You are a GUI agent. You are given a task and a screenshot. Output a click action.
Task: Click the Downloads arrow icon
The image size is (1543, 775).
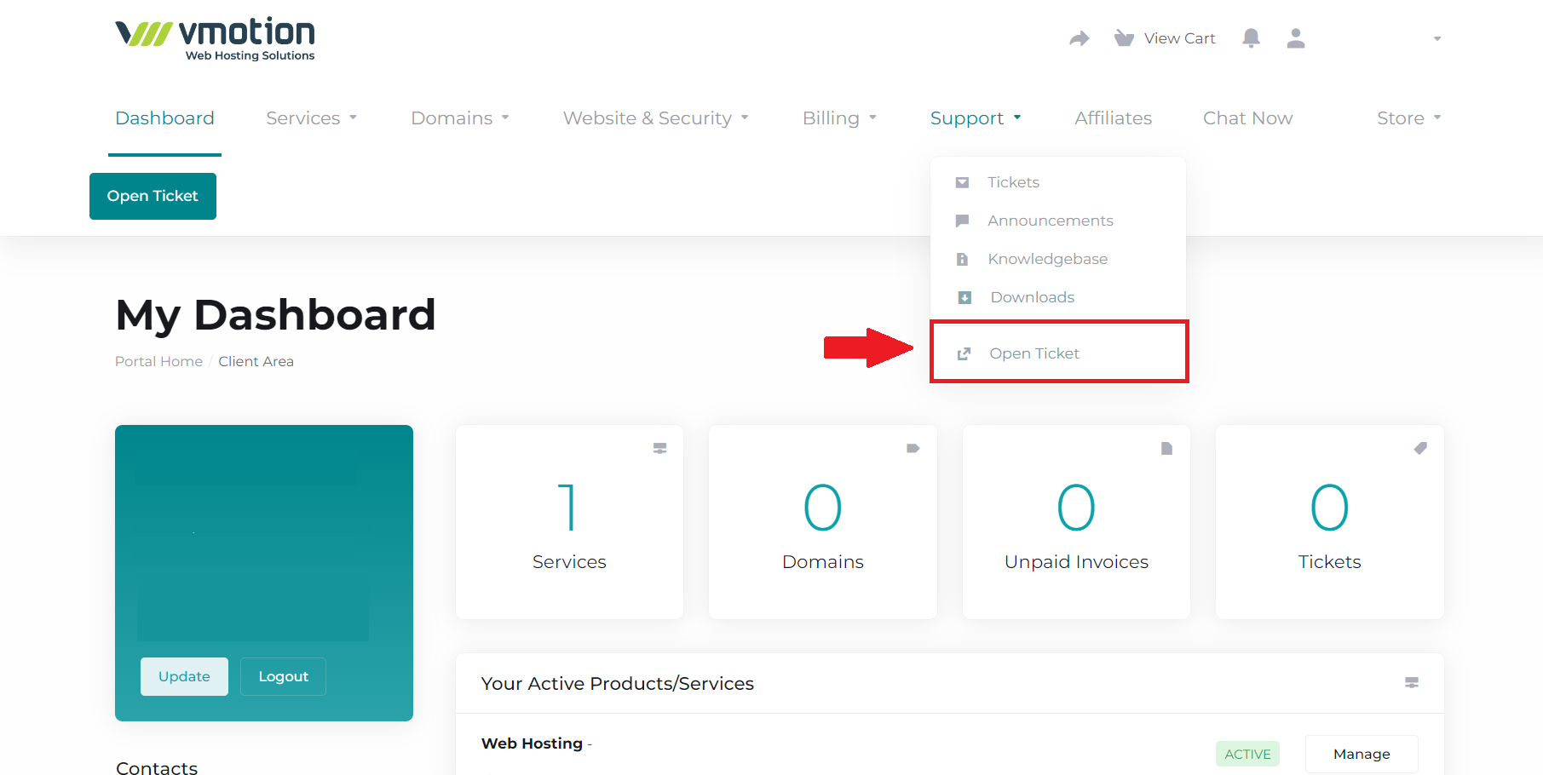pos(964,297)
